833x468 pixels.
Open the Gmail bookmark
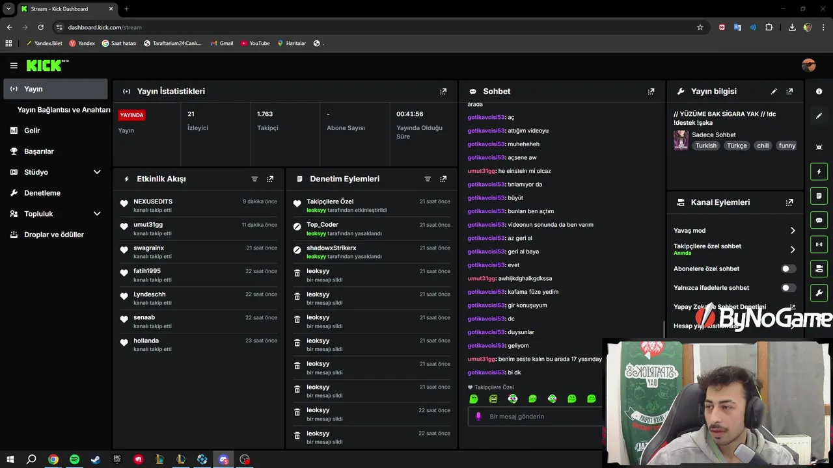click(222, 44)
